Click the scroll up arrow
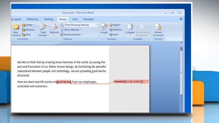This screenshot has height=123, width=219. pyautogui.click(x=181, y=49)
